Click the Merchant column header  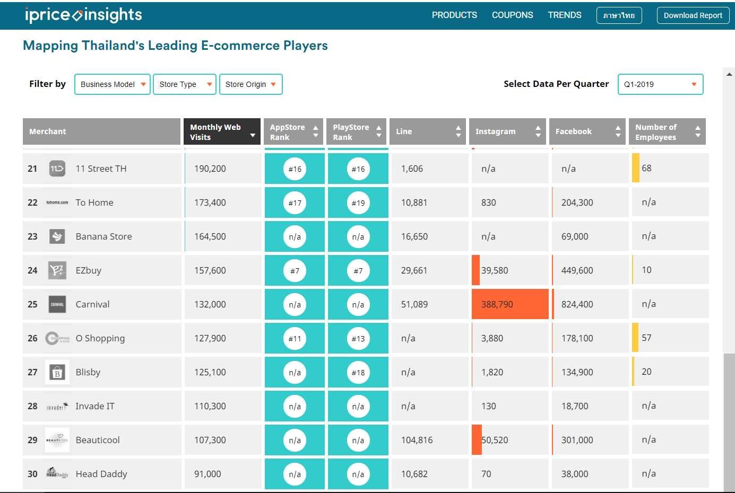coord(101,131)
